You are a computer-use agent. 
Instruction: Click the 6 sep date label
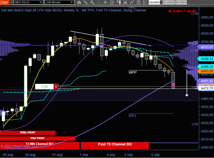click(155, 155)
